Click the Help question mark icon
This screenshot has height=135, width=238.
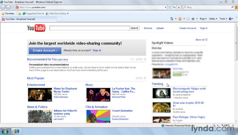click(230, 19)
